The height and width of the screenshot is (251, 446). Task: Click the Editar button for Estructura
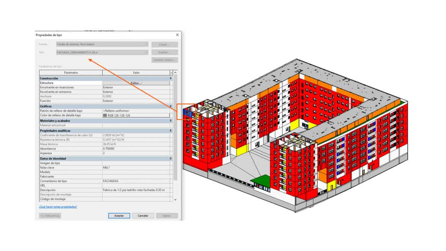pos(136,83)
